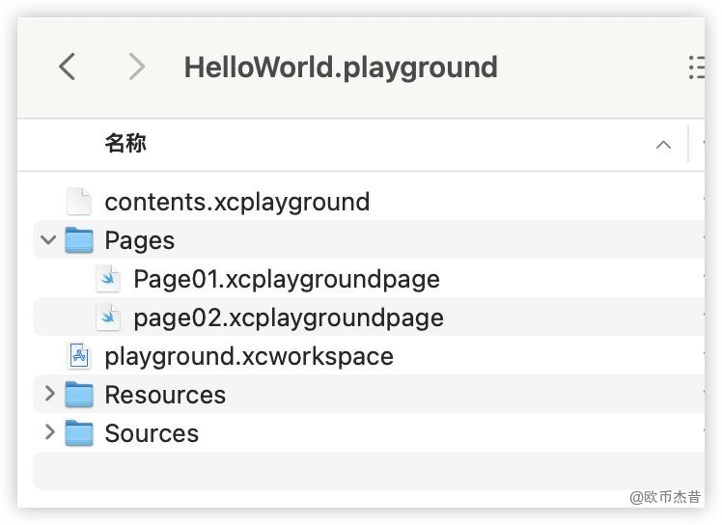
Task: Select the Pages folder icon
Action: coord(79,240)
